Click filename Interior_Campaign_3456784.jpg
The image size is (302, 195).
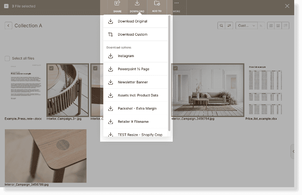192,119
